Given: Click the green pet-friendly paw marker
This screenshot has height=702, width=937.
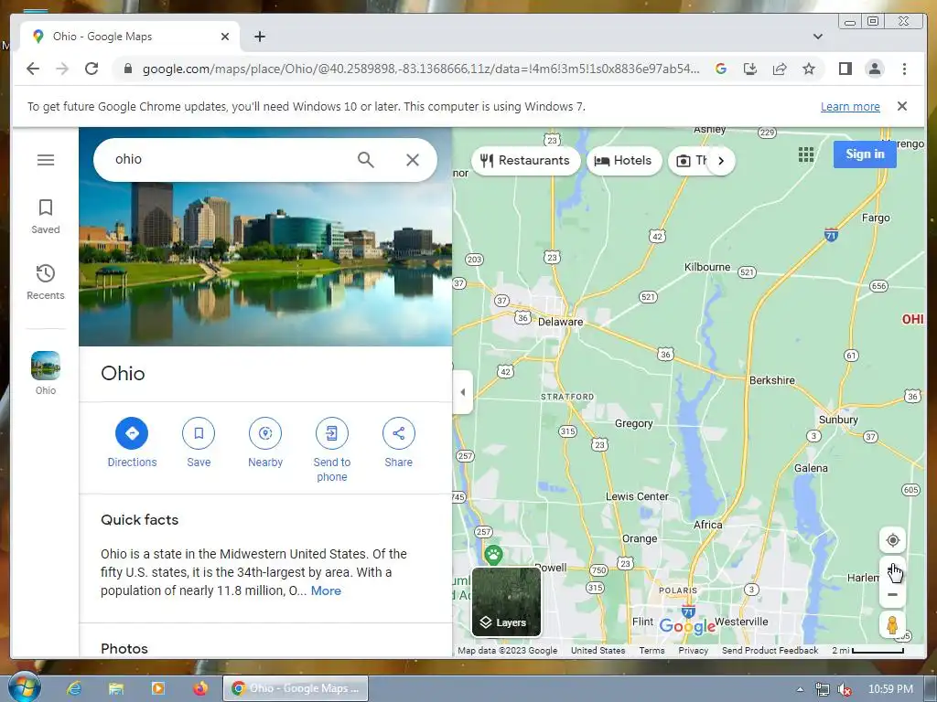Looking at the screenshot, I should coord(493,555).
